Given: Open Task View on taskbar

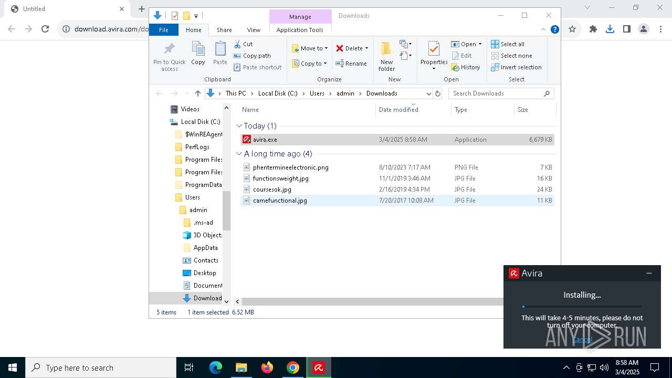Looking at the screenshot, I should (189, 367).
